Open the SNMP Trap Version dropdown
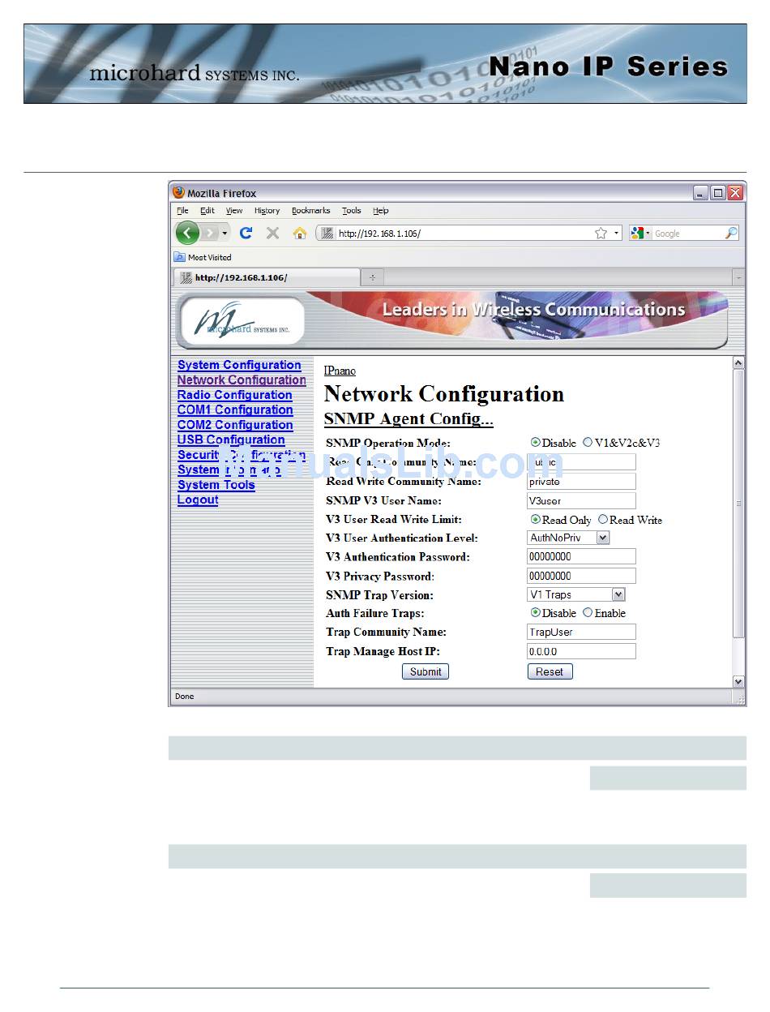The image size is (770, 1012). [618, 594]
